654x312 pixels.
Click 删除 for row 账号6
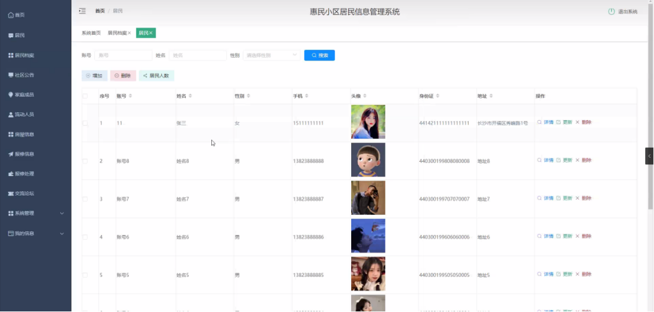click(584, 236)
